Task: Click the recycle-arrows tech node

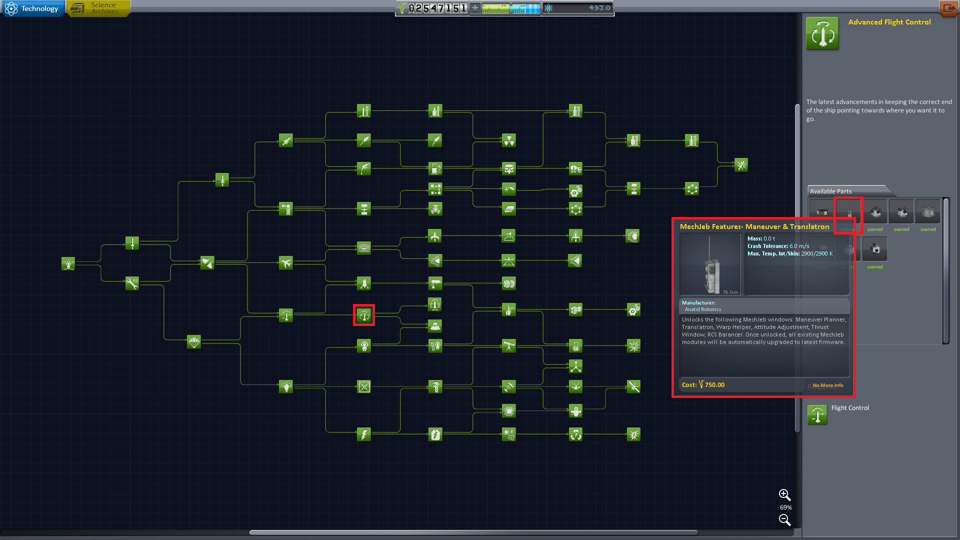Action: pyautogui.click(x=576, y=434)
